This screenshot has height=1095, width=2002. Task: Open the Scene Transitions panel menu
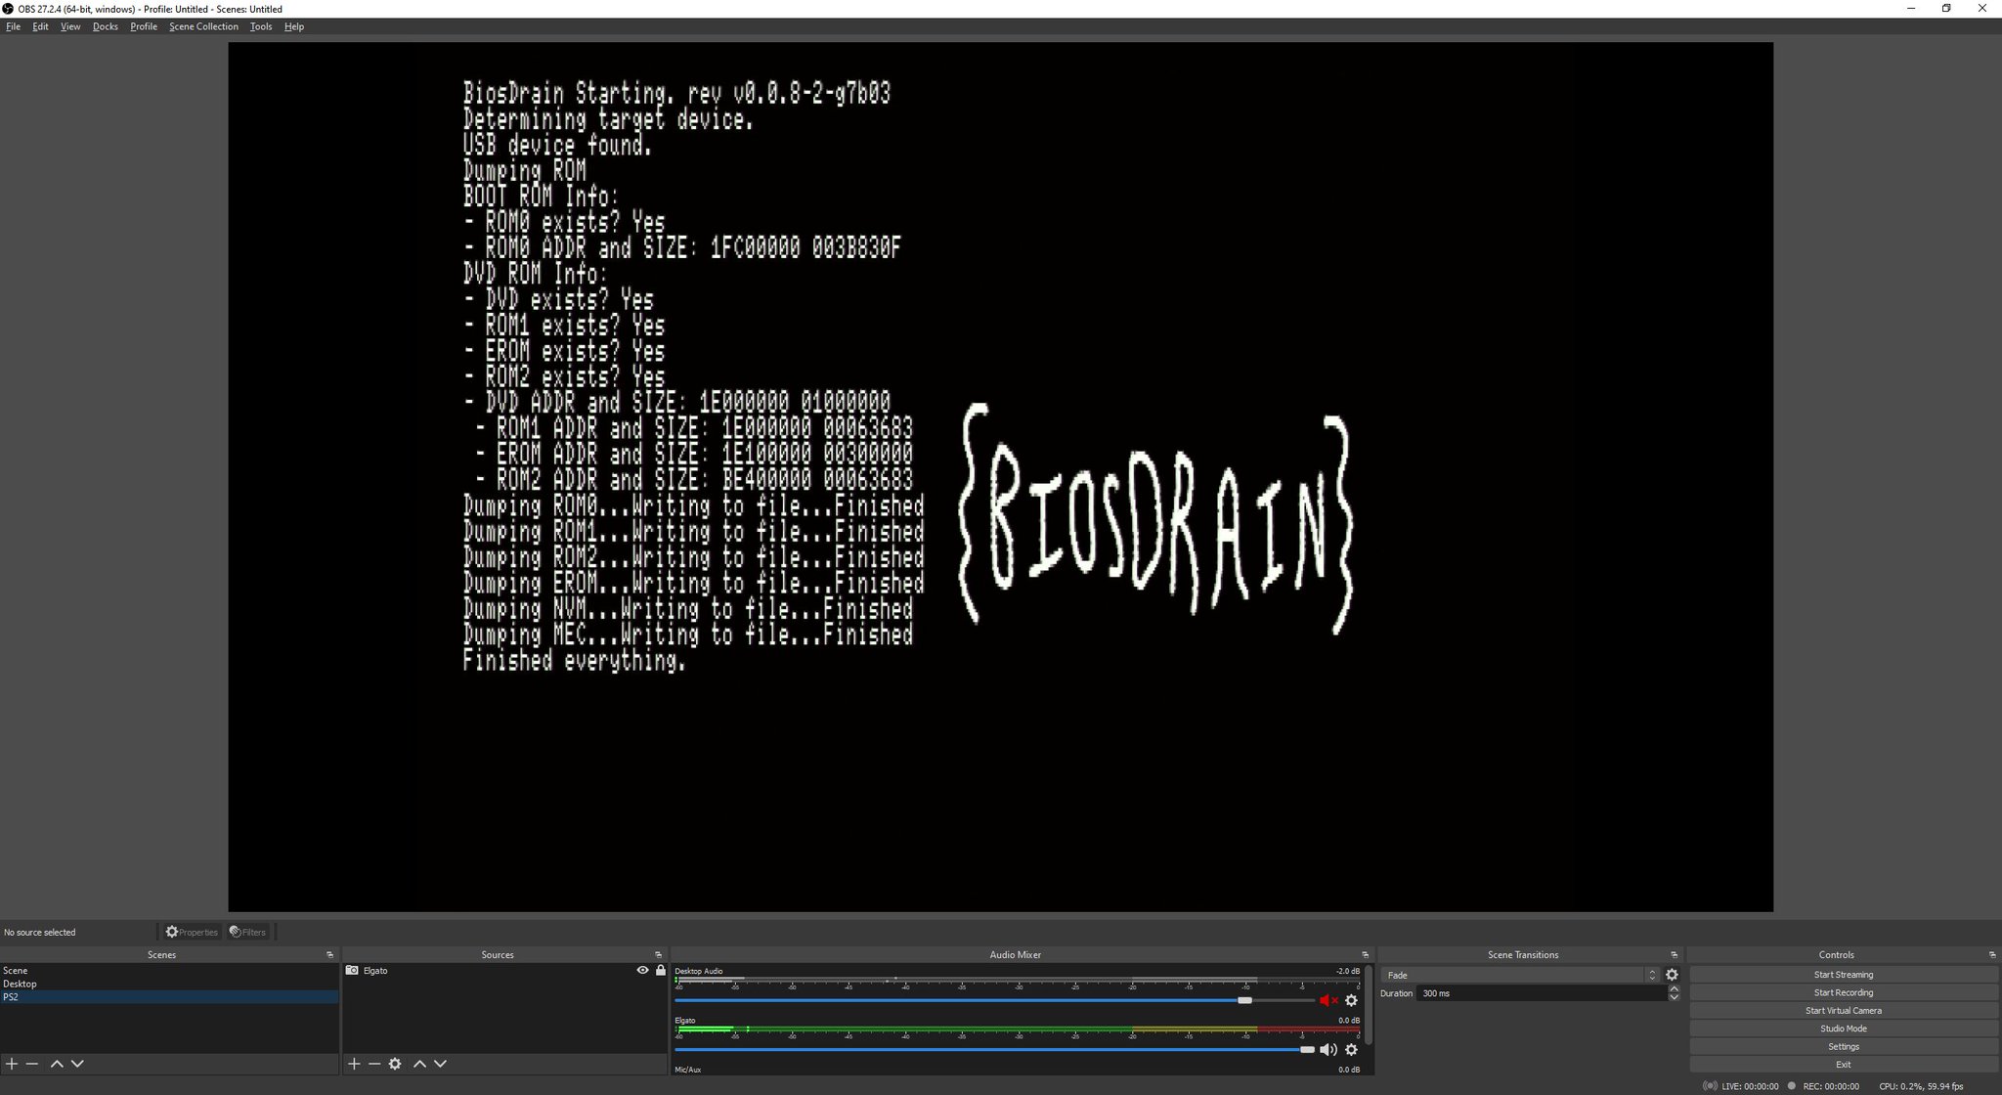(1675, 954)
